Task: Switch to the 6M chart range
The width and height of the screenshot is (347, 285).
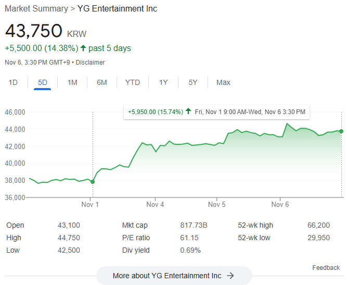Action: [x=102, y=82]
